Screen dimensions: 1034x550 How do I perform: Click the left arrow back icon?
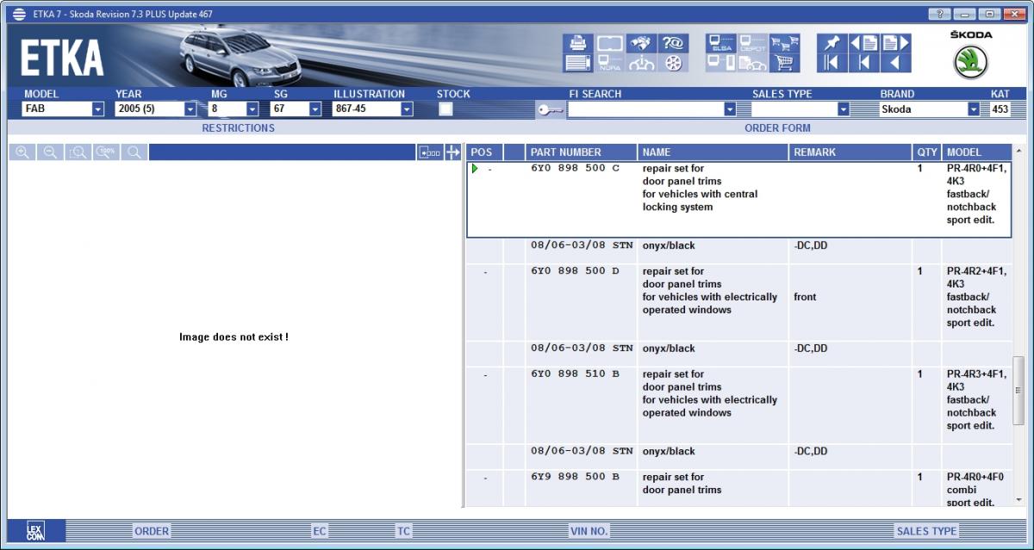pyautogui.click(x=895, y=63)
